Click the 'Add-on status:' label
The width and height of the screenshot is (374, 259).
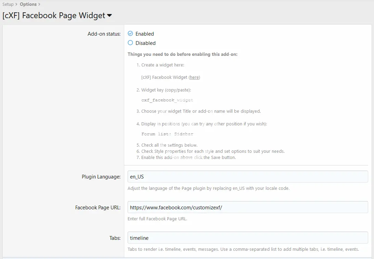[104, 34]
